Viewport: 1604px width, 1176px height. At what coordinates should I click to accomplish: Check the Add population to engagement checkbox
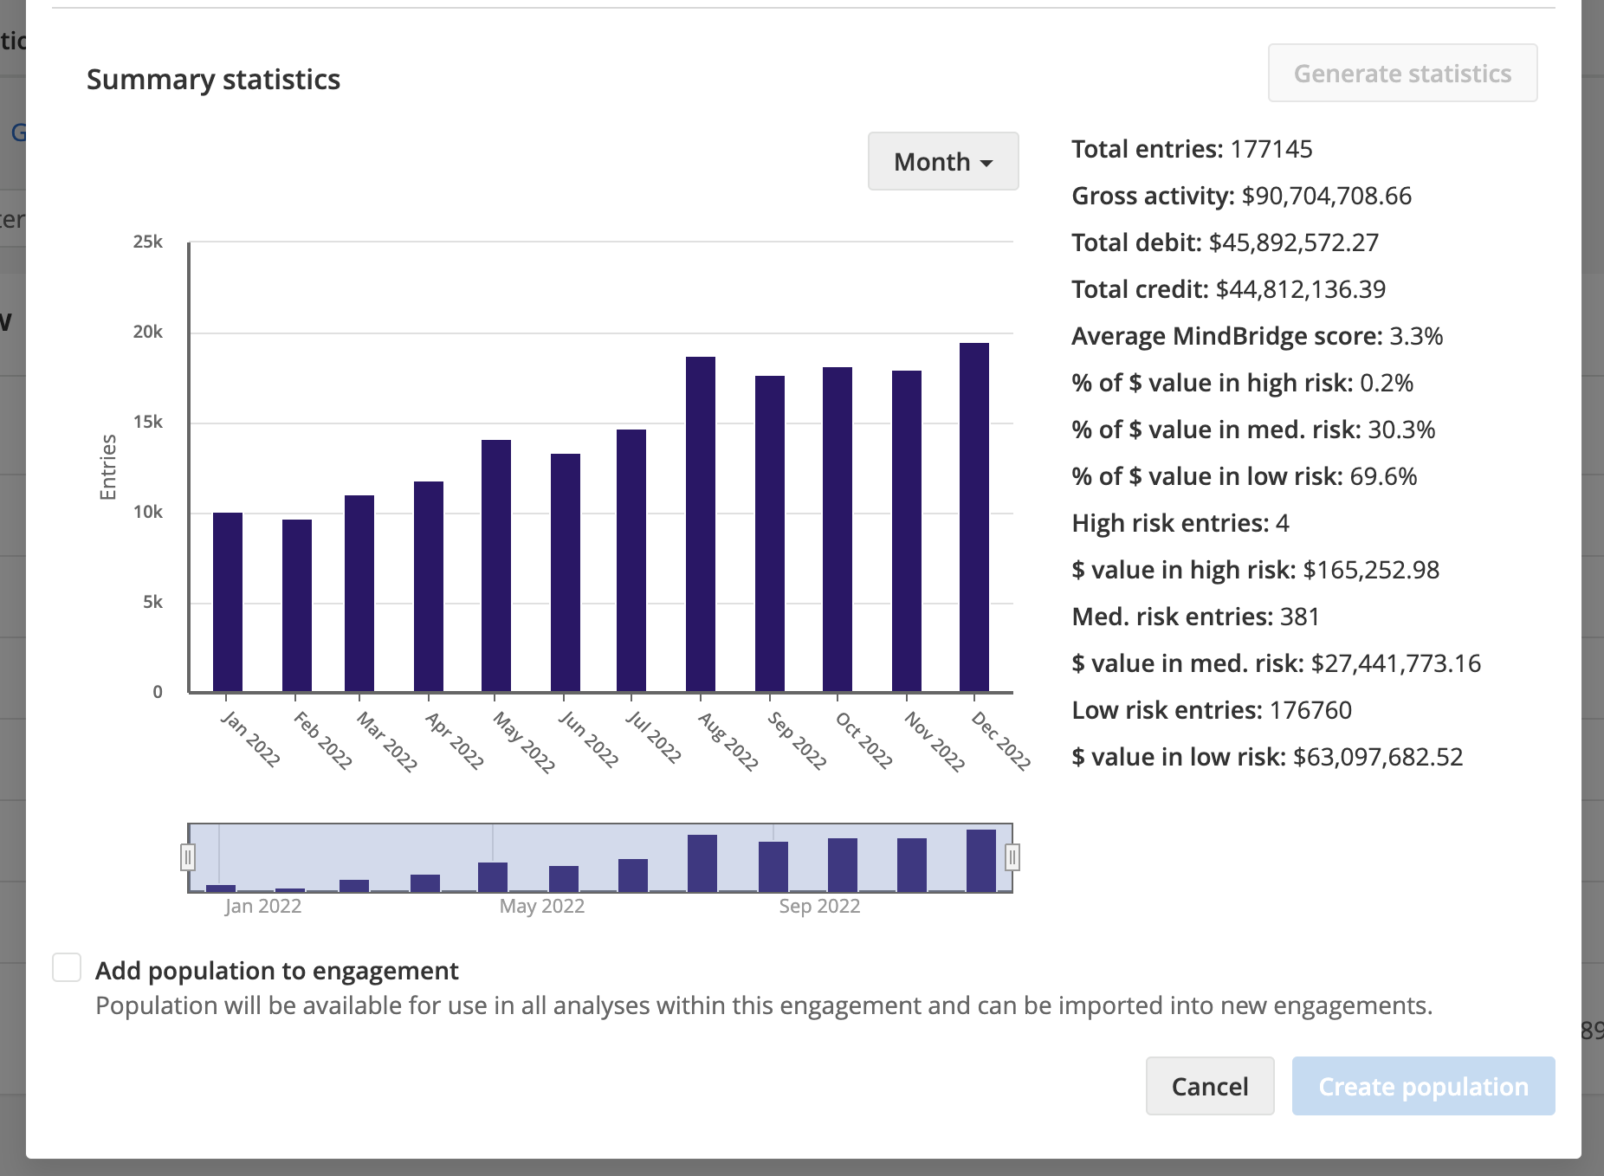67,968
